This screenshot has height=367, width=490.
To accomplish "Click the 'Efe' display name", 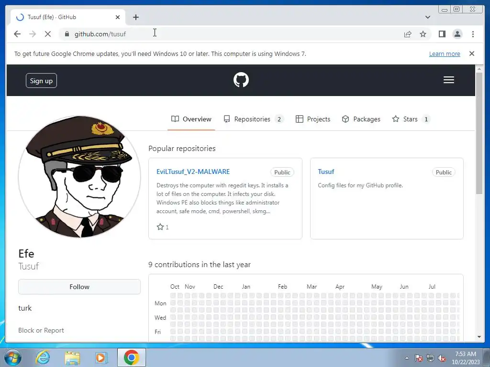I will click(26, 254).
